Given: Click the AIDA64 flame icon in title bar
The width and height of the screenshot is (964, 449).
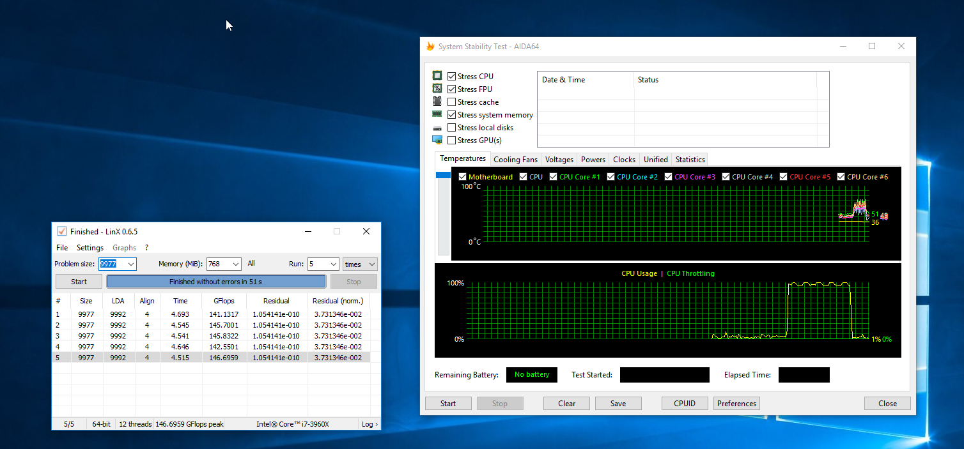Looking at the screenshot, I should click(x=430, y=47).
